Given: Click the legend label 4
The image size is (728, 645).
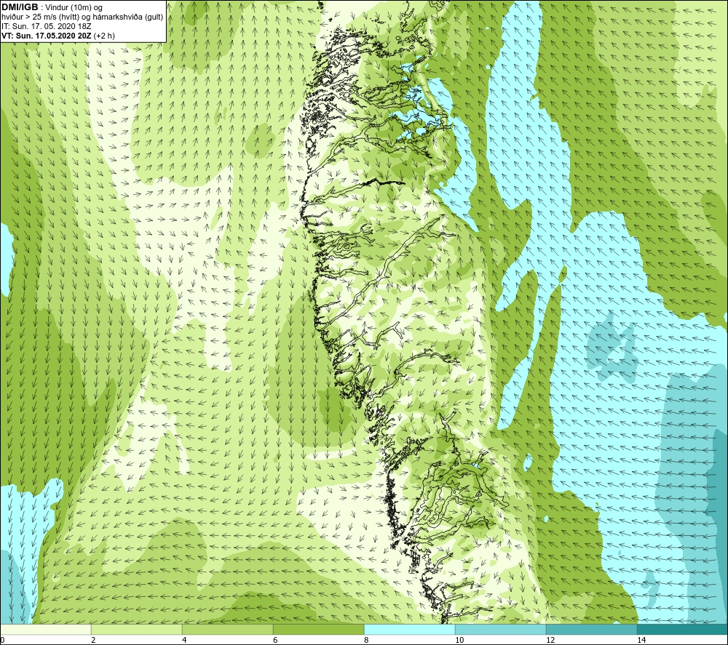Looking at the screenshot, I should click(x=184, y=640).
